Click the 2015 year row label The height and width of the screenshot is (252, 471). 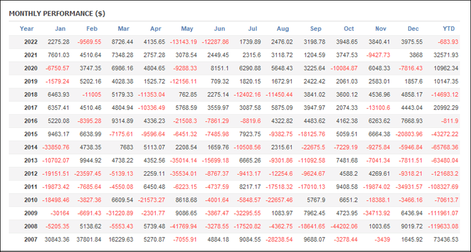[x=31, y=134]
